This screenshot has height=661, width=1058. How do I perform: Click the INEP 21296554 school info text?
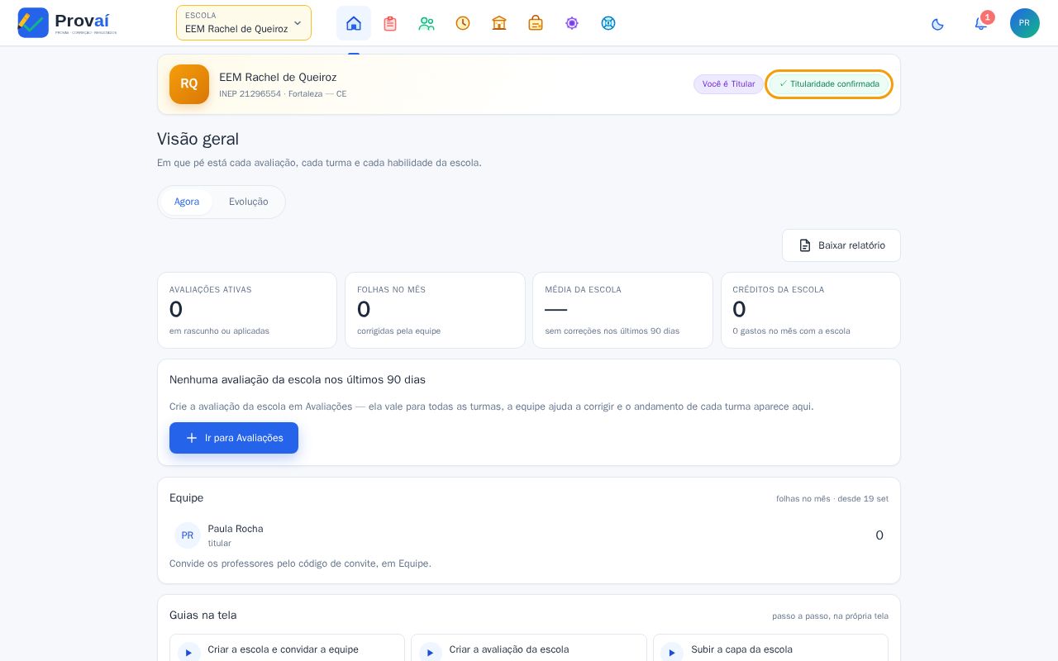pyautogui.click(x=283, y=94)
